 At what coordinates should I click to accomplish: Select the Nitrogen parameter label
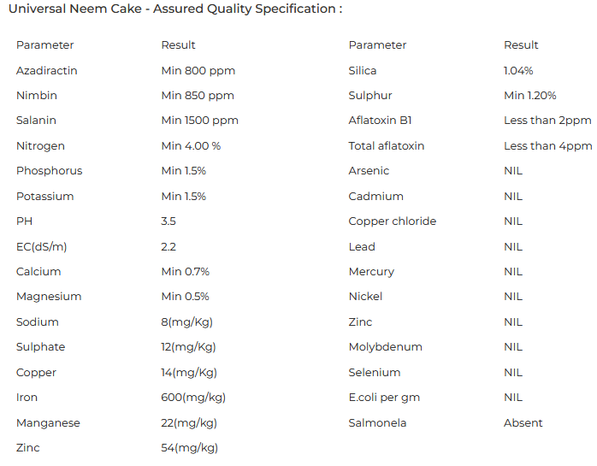pos(40,145)
